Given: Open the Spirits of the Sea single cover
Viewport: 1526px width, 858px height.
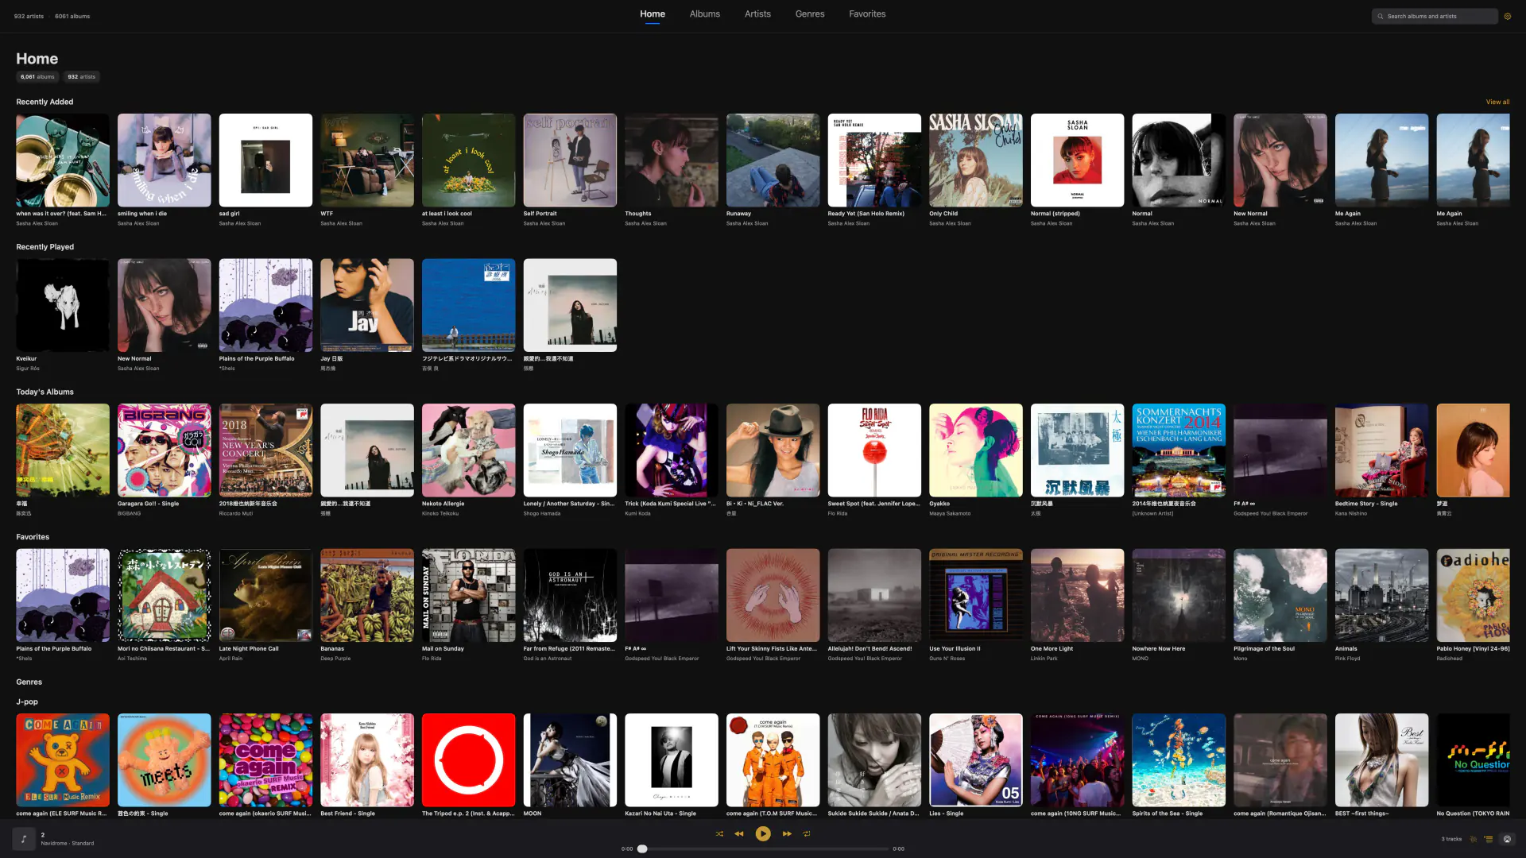Looking at the screenshot, I should click(x=1179, y=760).
